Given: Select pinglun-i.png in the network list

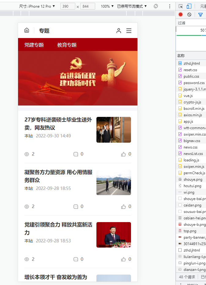Looking at the screenshot, I should 191,263.
